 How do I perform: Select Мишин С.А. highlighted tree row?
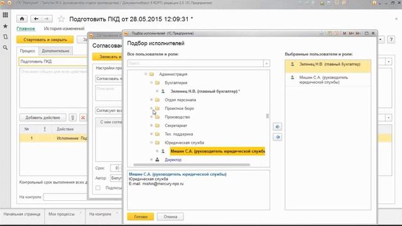pos(217,151)
